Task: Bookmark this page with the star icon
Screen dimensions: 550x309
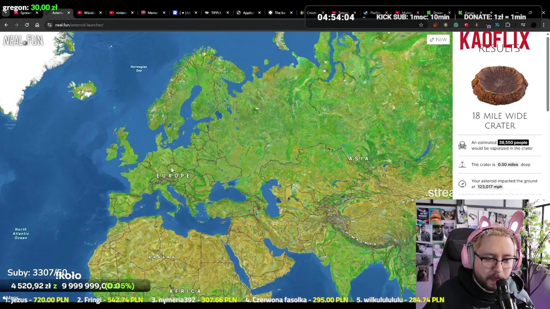Action: (x=421, y=25)
